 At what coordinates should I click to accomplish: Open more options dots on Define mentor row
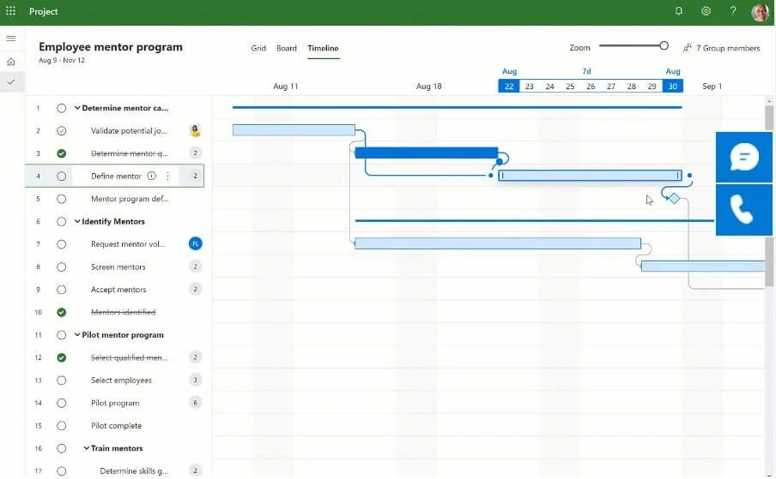point(167,176)
